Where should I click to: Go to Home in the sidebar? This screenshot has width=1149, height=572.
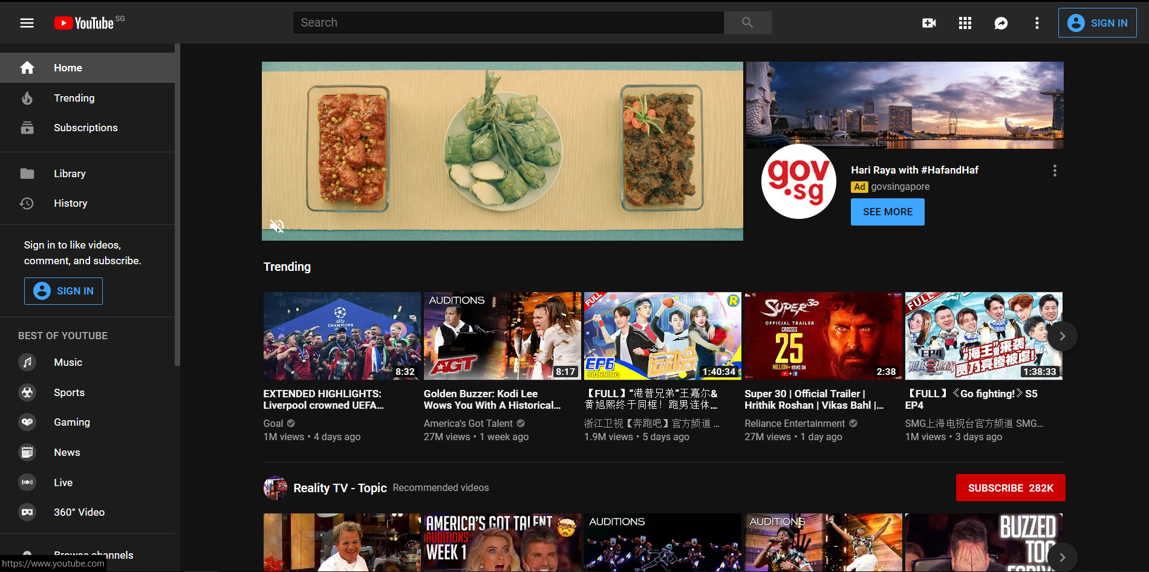[87, 68]
